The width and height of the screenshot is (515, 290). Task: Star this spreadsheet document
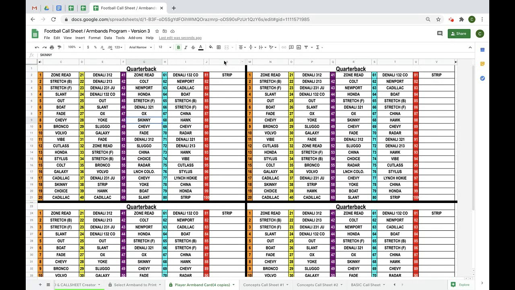point(157,31)
